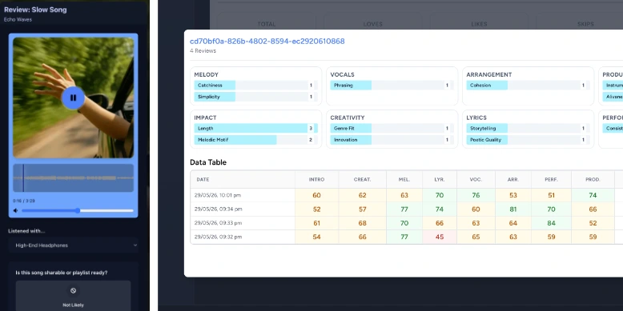Screen dimensions: 623x311
Task: Open the cd70bf0a review ID link
Action: tap(267, 42)
